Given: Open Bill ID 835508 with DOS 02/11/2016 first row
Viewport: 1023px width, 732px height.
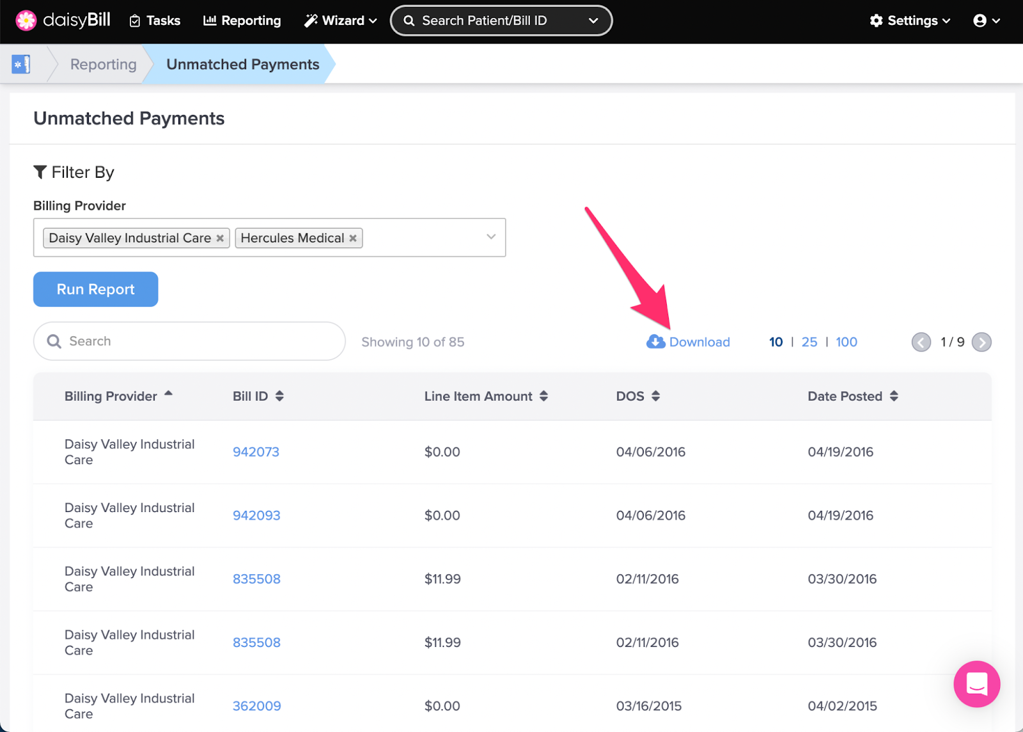Looking at the screenshot, I should [256, 579].
